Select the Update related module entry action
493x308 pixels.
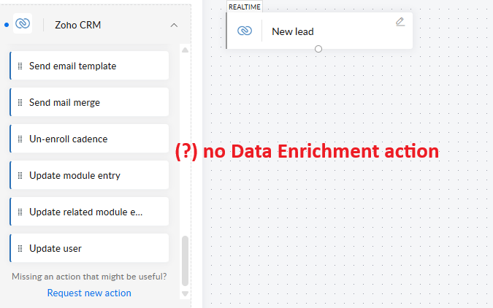(x=86, y=212)
